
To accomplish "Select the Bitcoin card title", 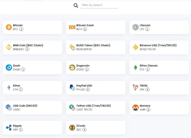I will click(18, 25).
